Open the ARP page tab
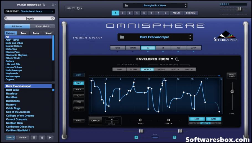 pyautogui.click(x=194, y=48)
